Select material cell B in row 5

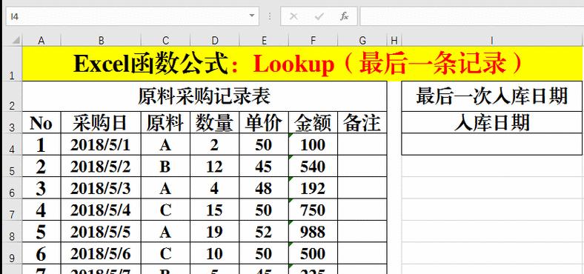coord(165,166)
